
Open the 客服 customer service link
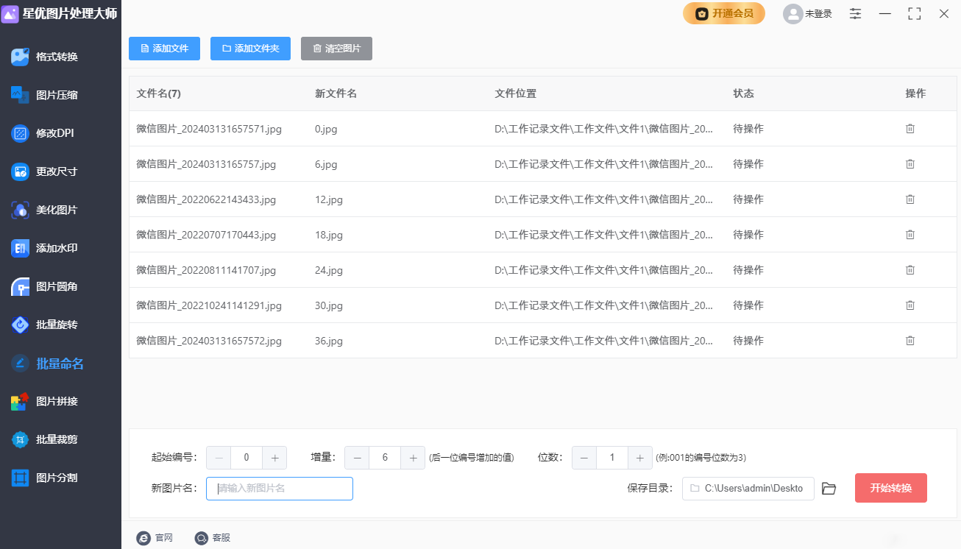(x=213, y=538)
